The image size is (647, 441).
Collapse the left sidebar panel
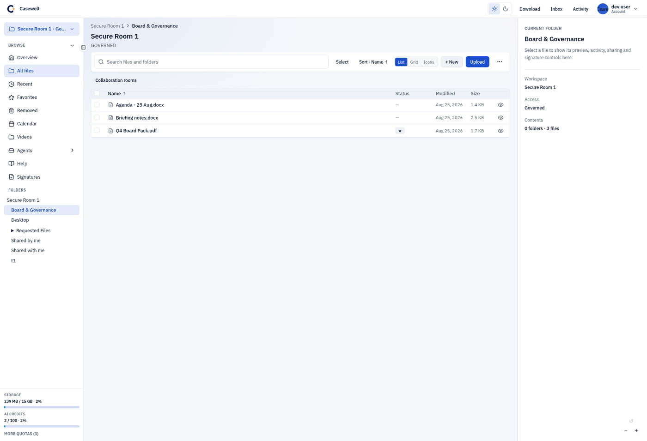[x=84, y=47]
